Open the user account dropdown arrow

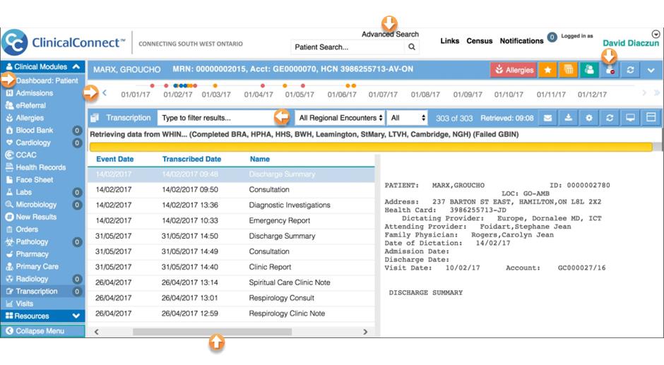tap(656, 34)
